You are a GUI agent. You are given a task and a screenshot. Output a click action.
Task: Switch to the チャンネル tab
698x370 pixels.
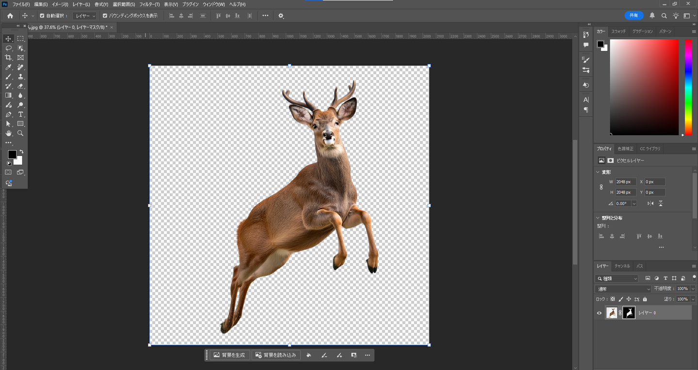622,266
